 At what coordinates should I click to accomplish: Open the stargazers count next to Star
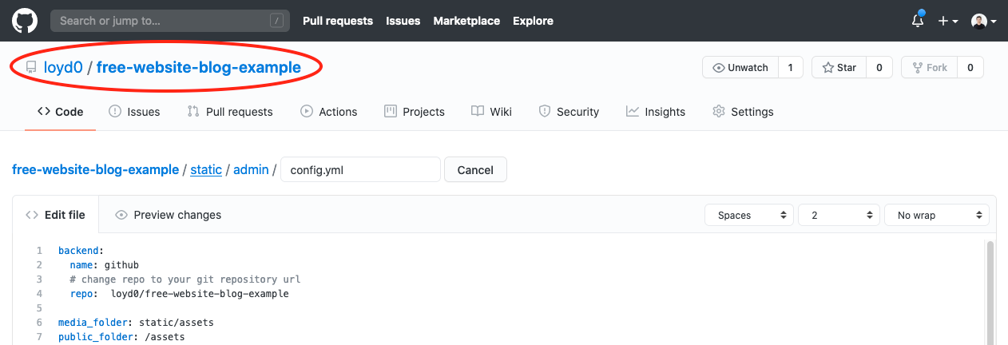coord(879,68)
